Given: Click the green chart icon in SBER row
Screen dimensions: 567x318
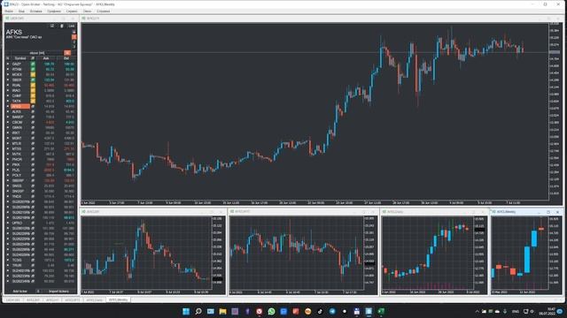Looking at the screenshot, I should coord(33,79).
